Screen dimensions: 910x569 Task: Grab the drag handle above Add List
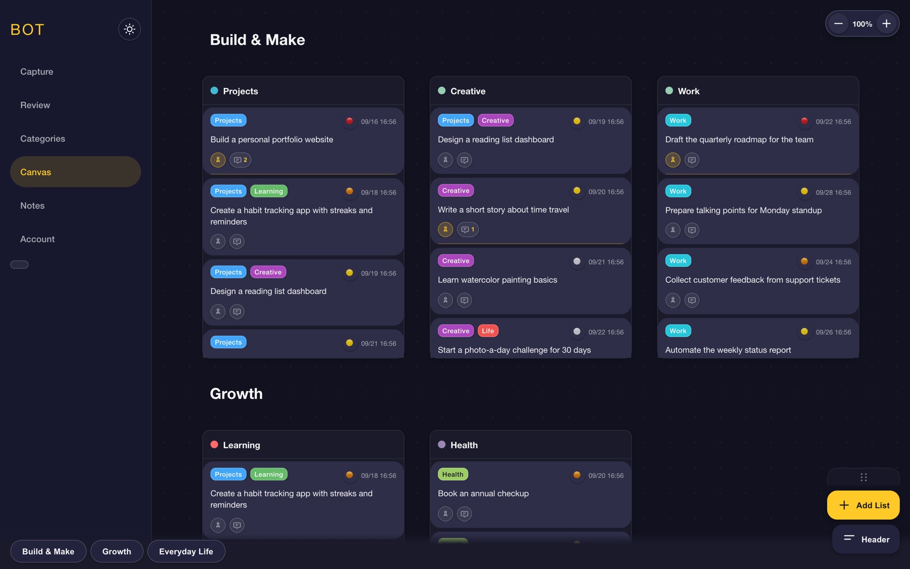tap(863, 477)
